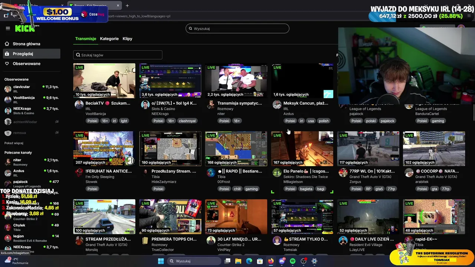Viewport: 475px width, 267px height.
Task: Select achtenWlodar offline channel in sidebar
Action: pyautogui.click(x=32, y=122)
